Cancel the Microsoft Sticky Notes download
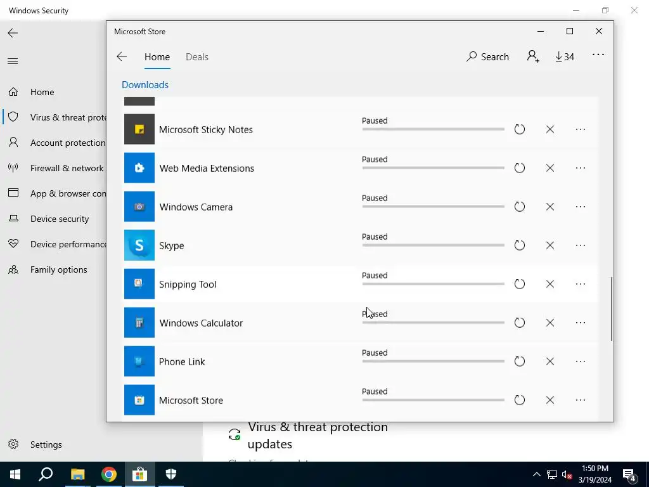Image resolution: width=649 pixels, height=487 pixels. (550, 129)
